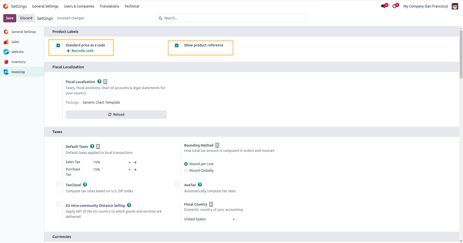Click the Save button
Image resolution: width=463 pixels, height=243 pixels.
click(x=10, y=18)
